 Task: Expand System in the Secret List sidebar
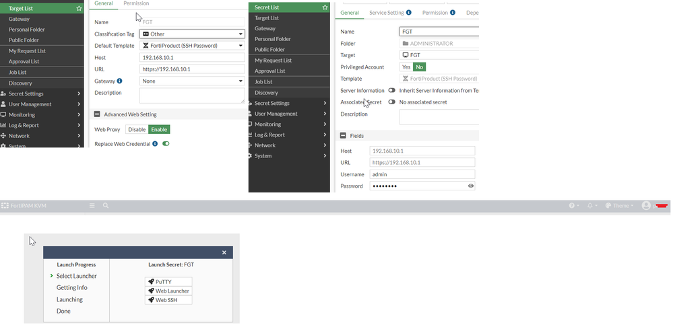289,155
